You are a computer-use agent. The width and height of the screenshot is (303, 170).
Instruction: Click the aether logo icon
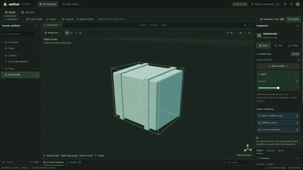pos(5,4)
